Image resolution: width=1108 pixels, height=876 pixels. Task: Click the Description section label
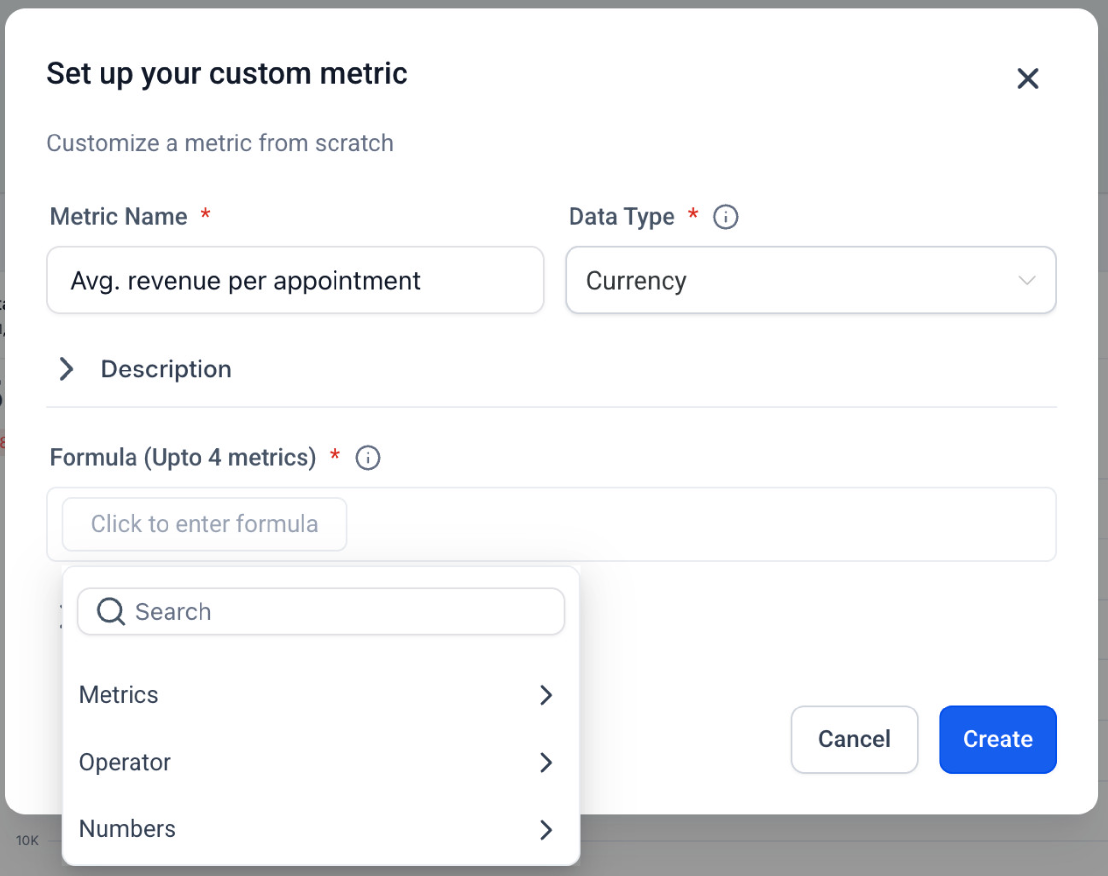[x=166, y=369]
